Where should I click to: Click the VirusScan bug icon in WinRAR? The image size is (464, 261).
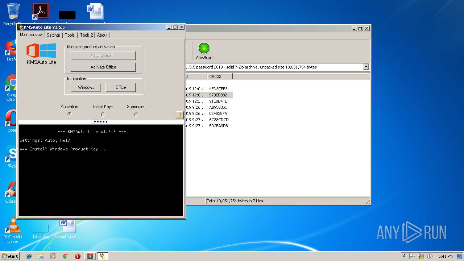tap(204, 48)
